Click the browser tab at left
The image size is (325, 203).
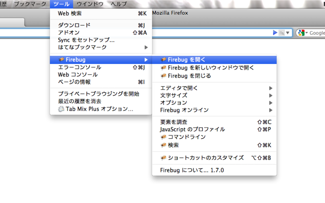[x=12, y=22]
